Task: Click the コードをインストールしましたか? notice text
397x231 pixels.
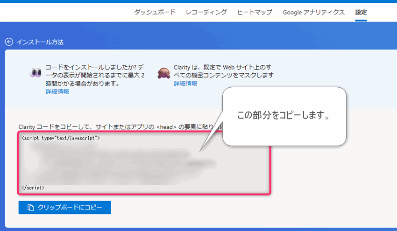Action: [95, 75]
